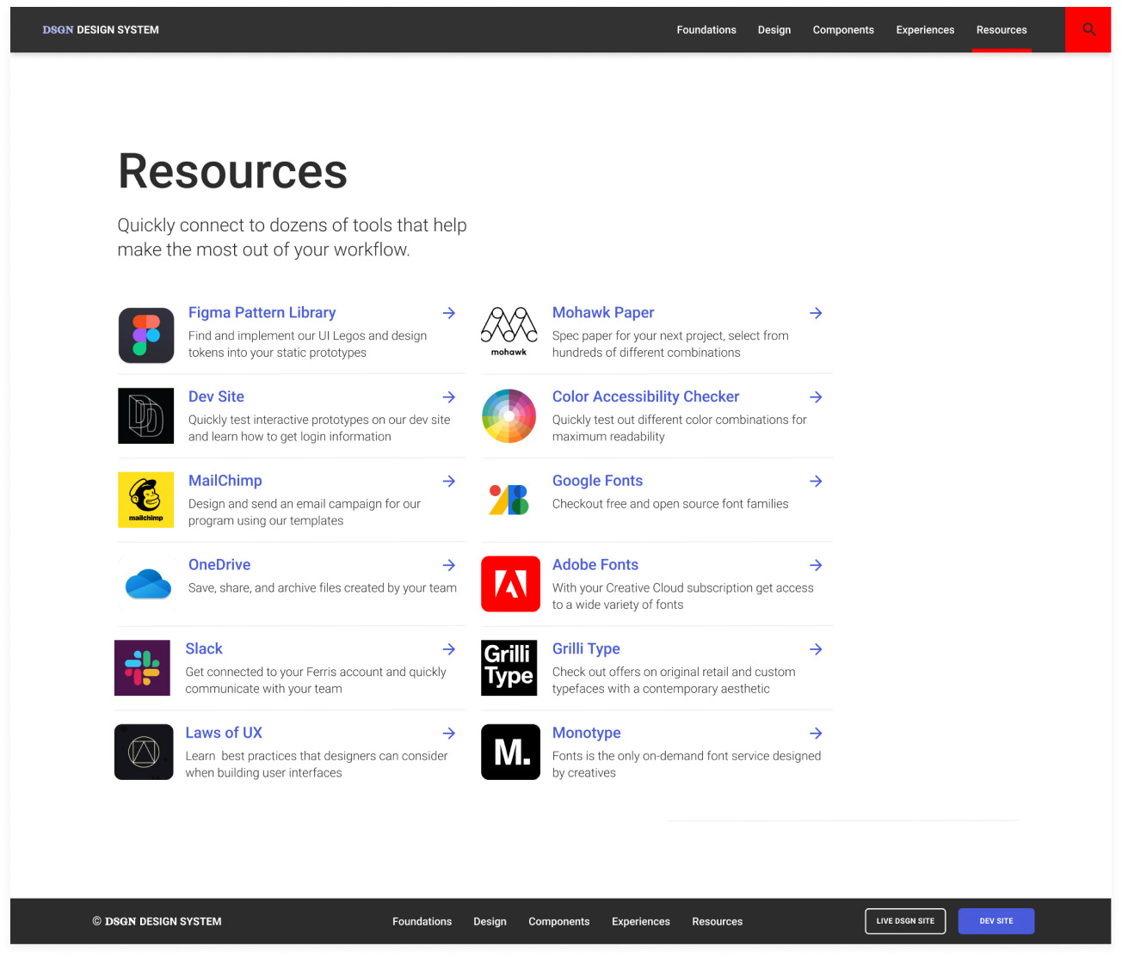The height and width of the screenshot is (958, 1122).
Task: Open Components in the footer navigation
Action: point(559,921)
